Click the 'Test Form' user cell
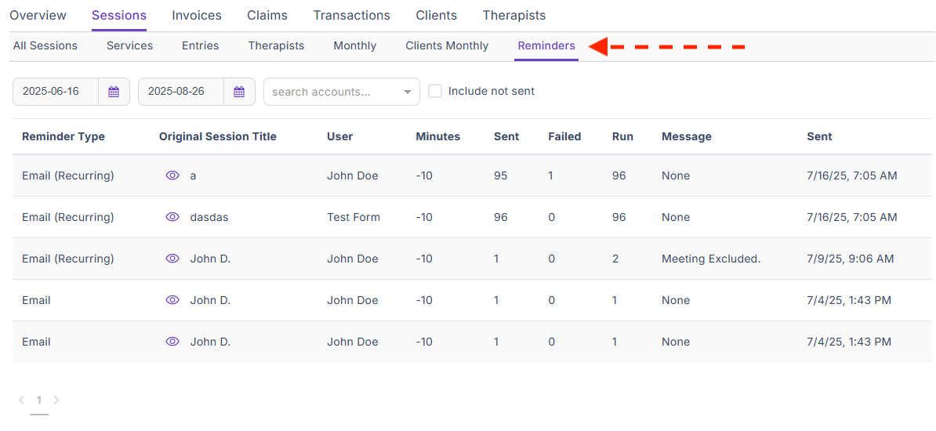Viewport: 936px width, 431px height. [x=354, y=217]
